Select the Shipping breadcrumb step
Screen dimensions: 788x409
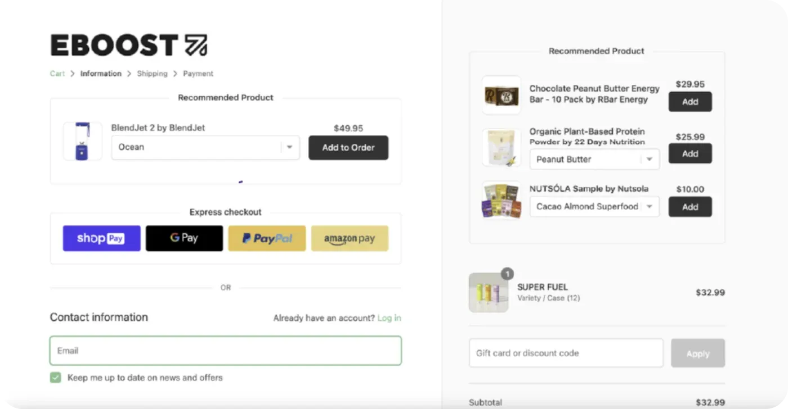(152, 73)
